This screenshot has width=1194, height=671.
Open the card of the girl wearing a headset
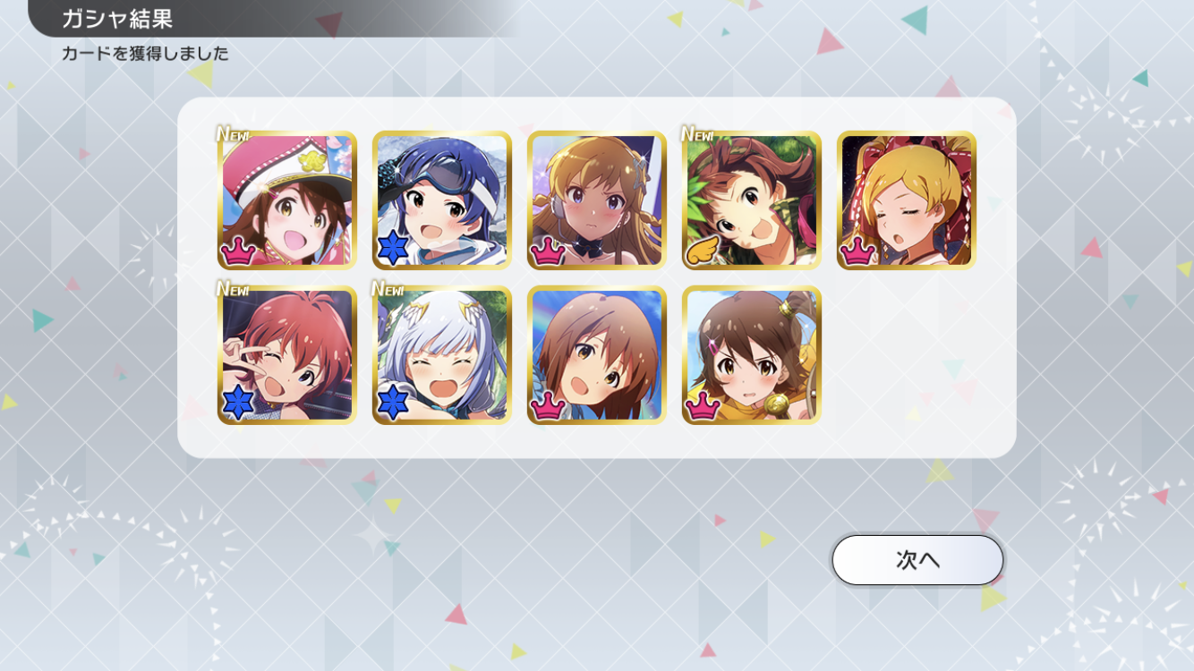pyautogui.click(x=597, y=200)
